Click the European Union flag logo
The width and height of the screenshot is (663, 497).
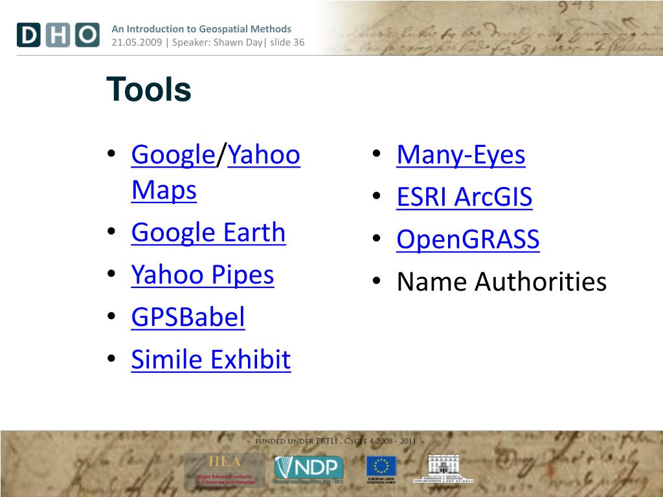point(381,470)
